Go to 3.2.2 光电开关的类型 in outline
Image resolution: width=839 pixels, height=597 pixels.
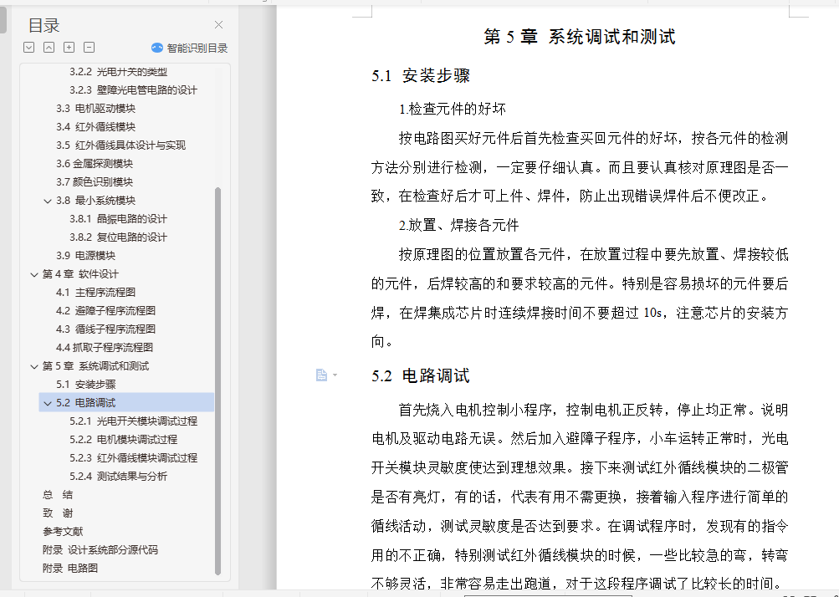pyautogui.click(x=118, y=72)
